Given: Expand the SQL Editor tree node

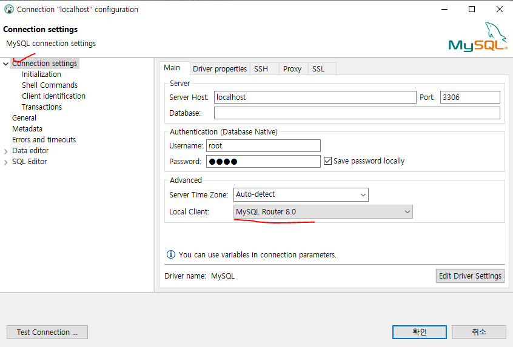Looking at the screenshot, I should pyautogui.click(x=5, y=162).
